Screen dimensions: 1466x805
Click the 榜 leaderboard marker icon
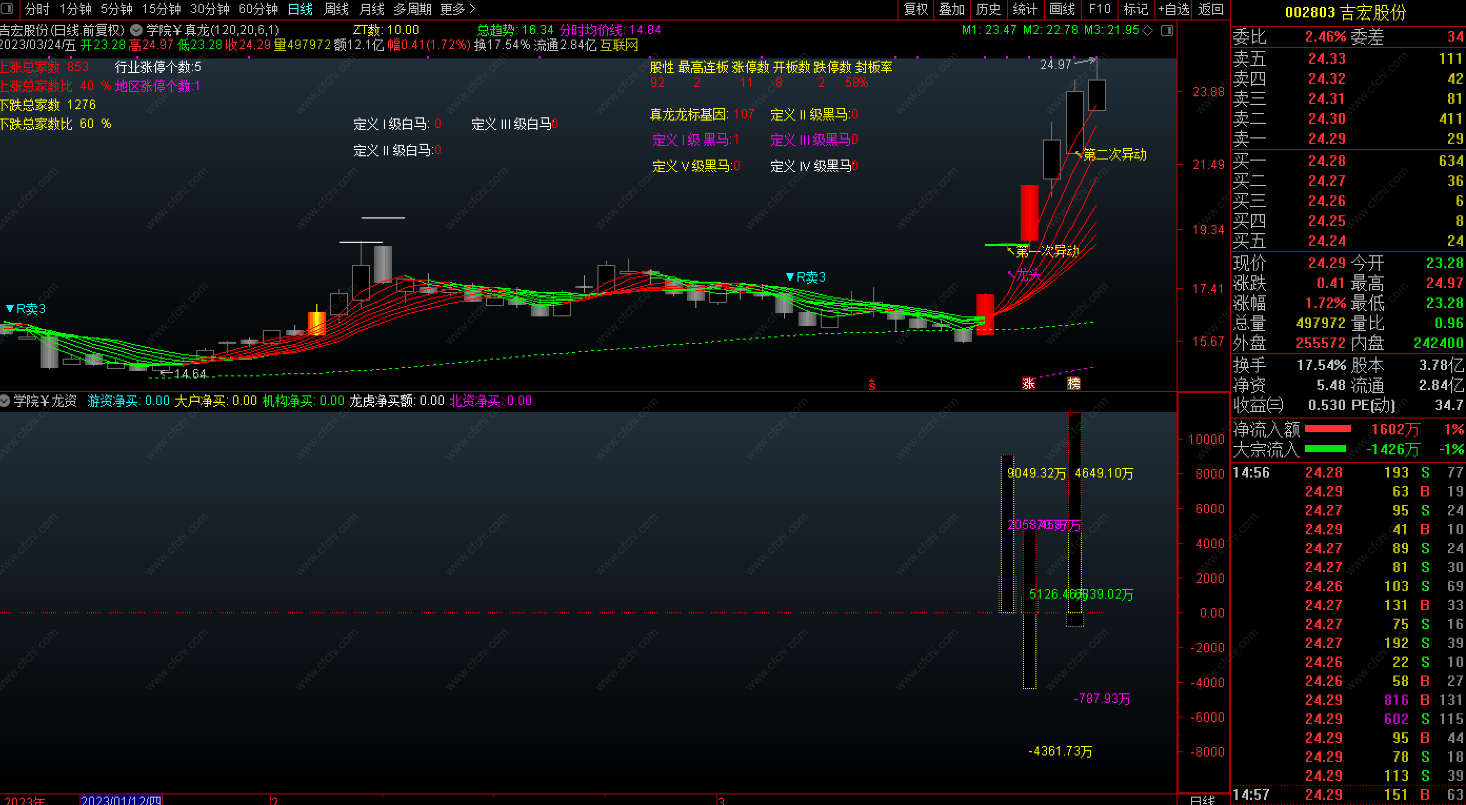[x=1073, y=383]
